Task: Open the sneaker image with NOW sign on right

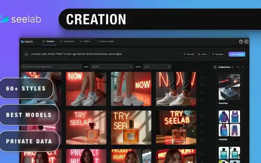Action: tap(131, 89)
